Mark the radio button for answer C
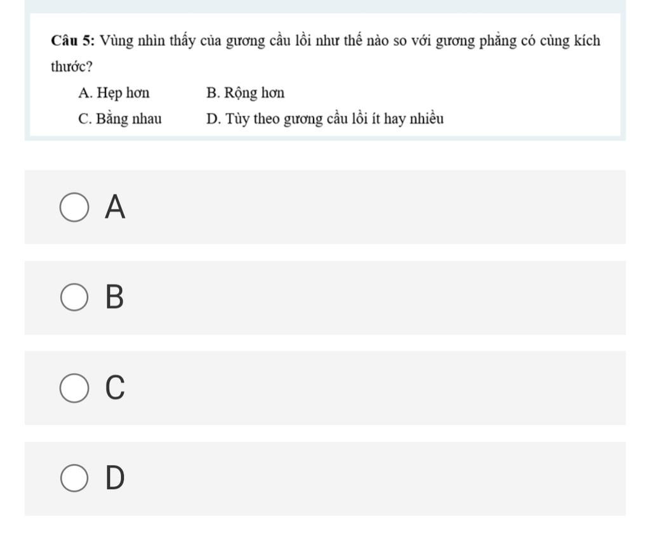 pos(74,388)
